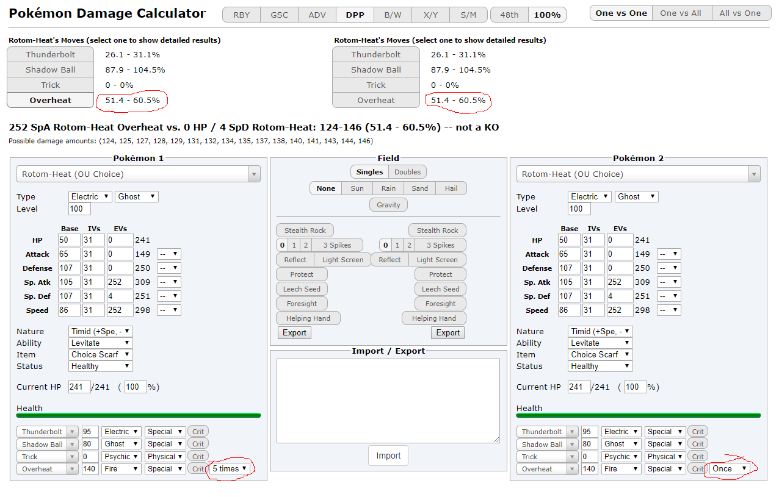Set 3 Spikes on Pokémon 1's side
Screen dimensions: 779x497
point(337,245)
